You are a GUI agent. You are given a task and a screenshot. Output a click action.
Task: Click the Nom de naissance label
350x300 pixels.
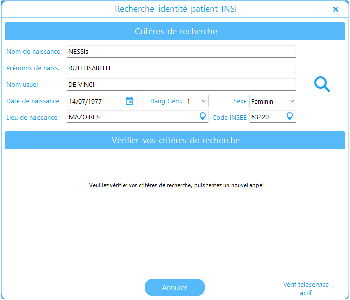point(33,52)
